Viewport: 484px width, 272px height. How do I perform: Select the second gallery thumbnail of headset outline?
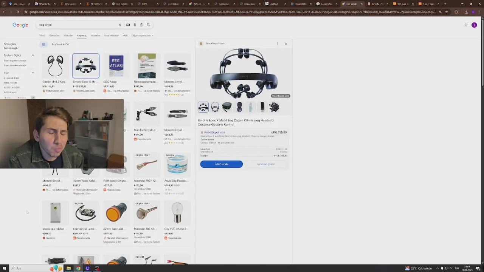tap(215, 107)
